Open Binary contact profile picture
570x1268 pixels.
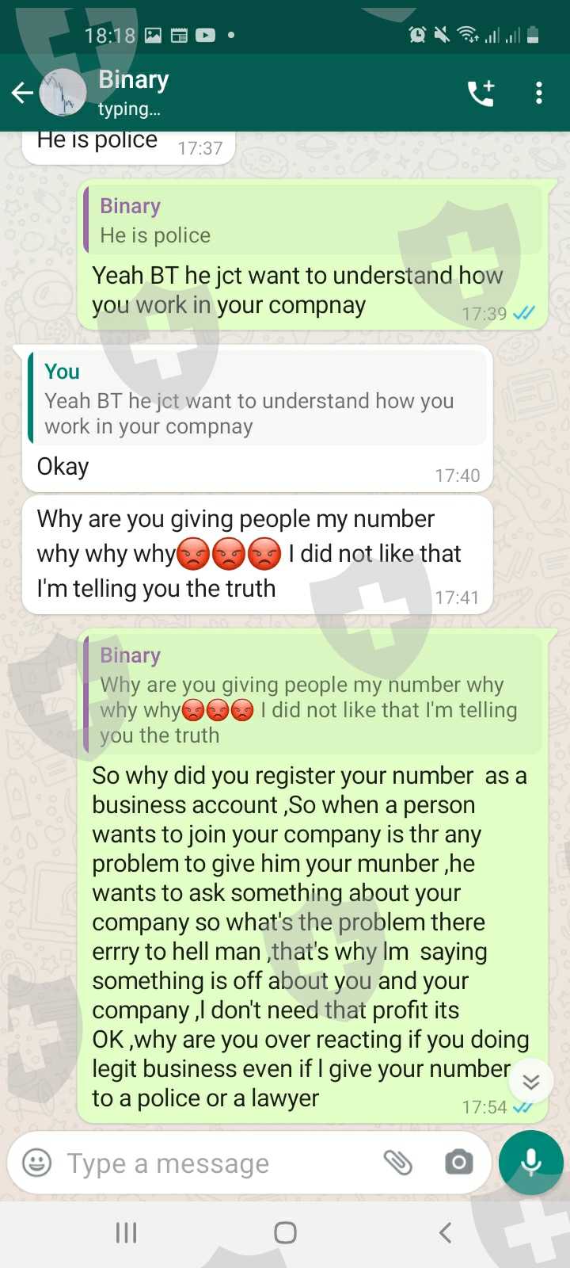[63, 93]
